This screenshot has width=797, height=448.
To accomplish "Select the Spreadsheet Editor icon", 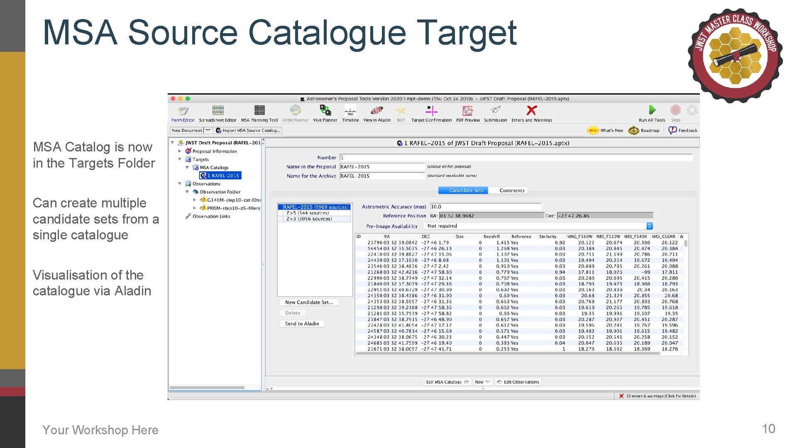I will (218, 111).
